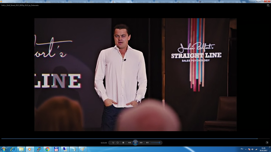The width and height of the screenshot is (271, 152).
Task: Exit full-screen mode via the bottom-right icon
Action: [267, 143]
